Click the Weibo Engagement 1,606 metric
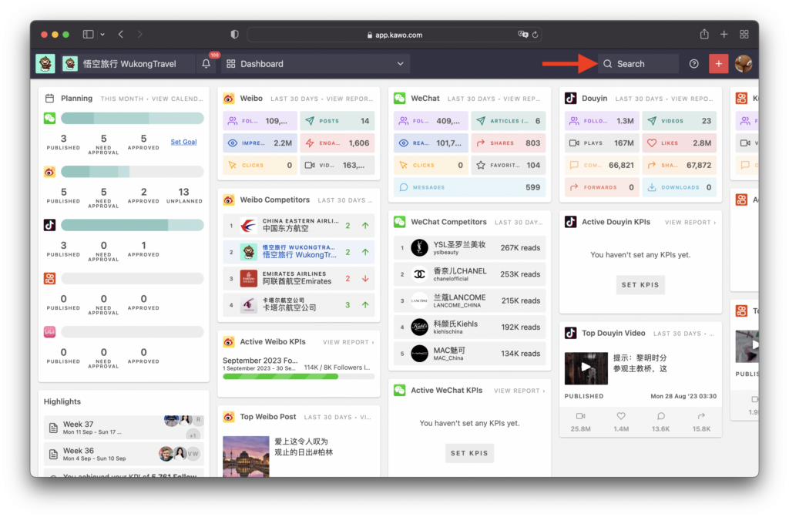Screen dimensions: 789x517 click(x=337, y=143)
